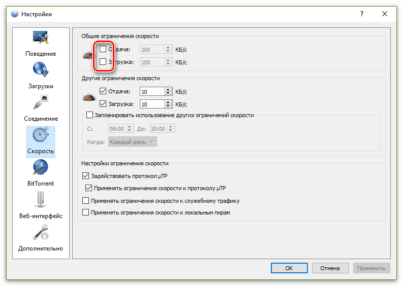Decrease alternative Отдача value with down arrow
This screenshot has height=286, width=403.
(x=168, y=93)
